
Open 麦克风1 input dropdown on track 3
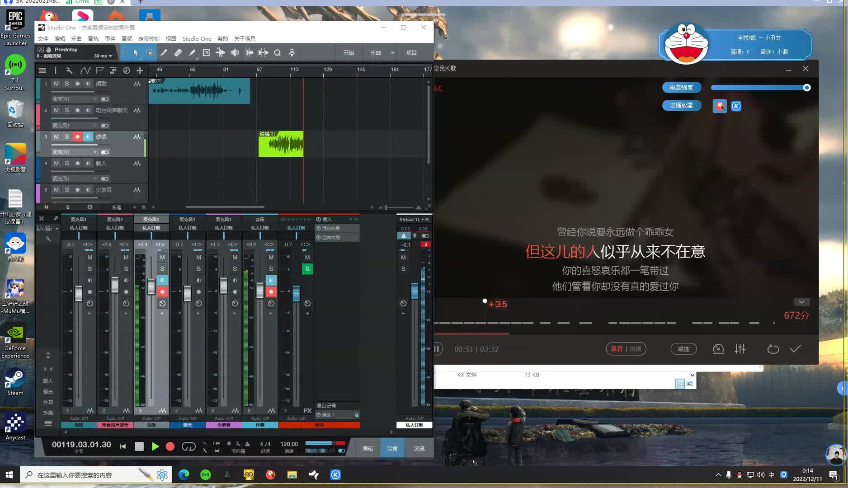(x=95, y=152)
